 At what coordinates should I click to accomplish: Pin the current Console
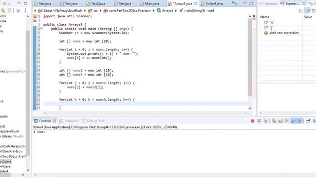tap(308, 121)
